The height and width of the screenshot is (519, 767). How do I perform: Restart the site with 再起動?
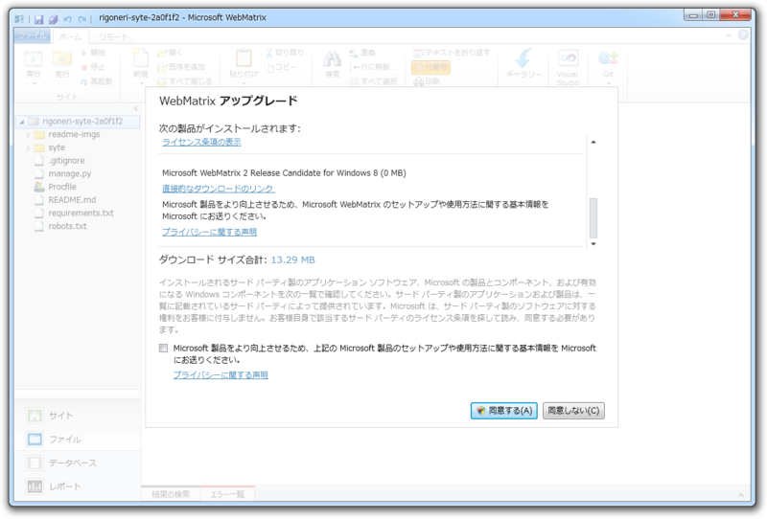pos(97,81)
